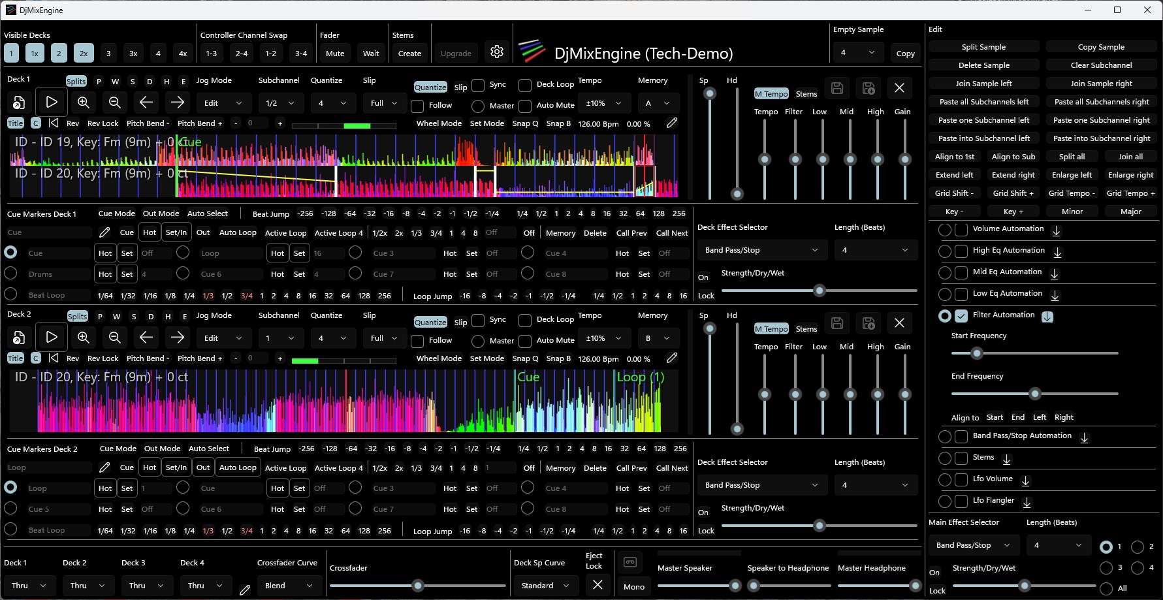The width and height of the screenshot is (1163, 600).
Task: Open the Crossfader Curve dropdown showing Standard
Action: pos(545,585)
